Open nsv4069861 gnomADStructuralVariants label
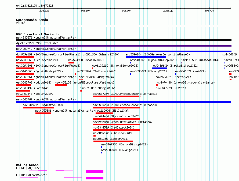Screen dimensions: 239x181 pos(46,77)
